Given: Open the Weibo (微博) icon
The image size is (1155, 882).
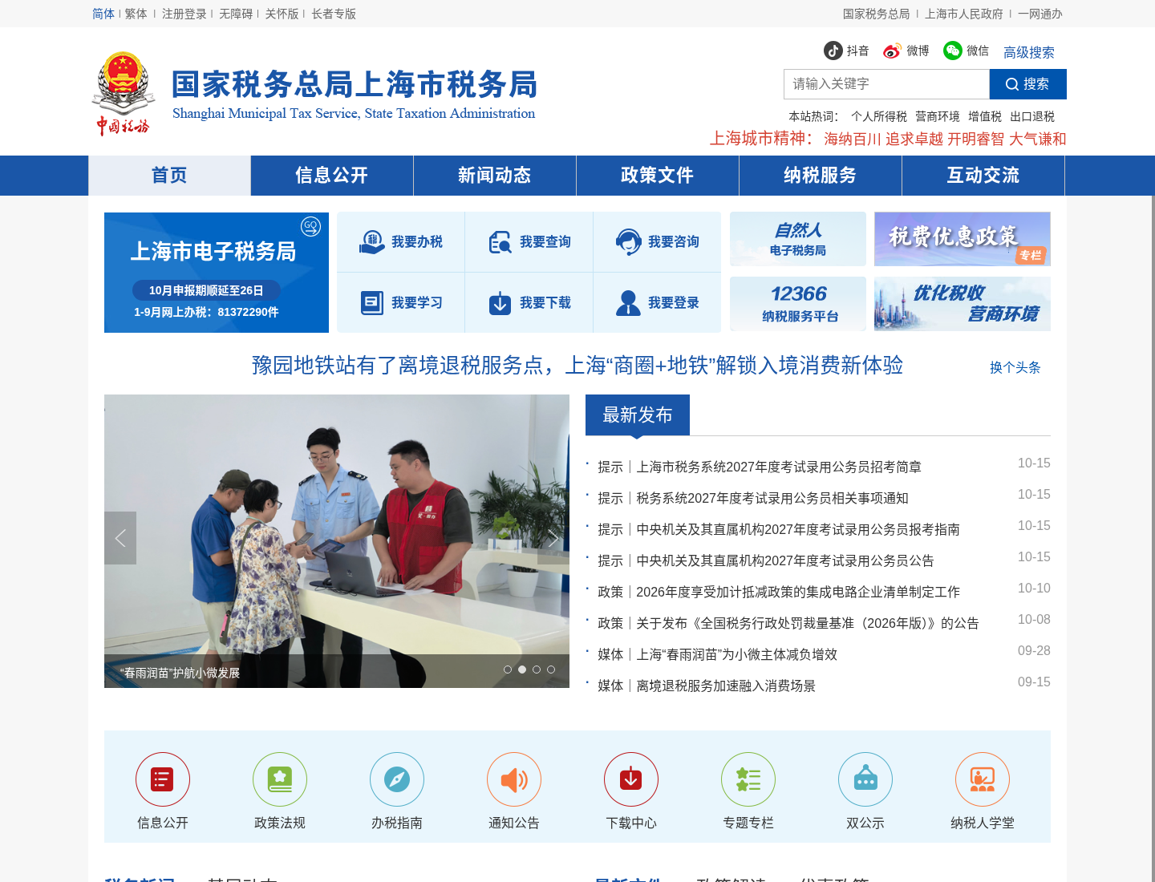Looking at the screenshot, I should [892, 51].
